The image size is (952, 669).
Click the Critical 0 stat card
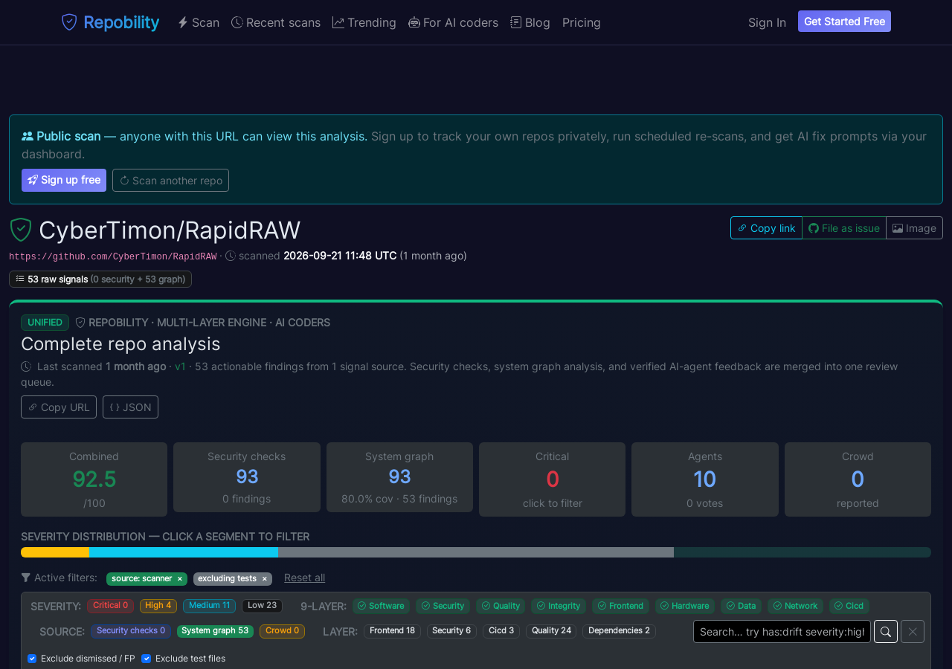pos(552,479)
